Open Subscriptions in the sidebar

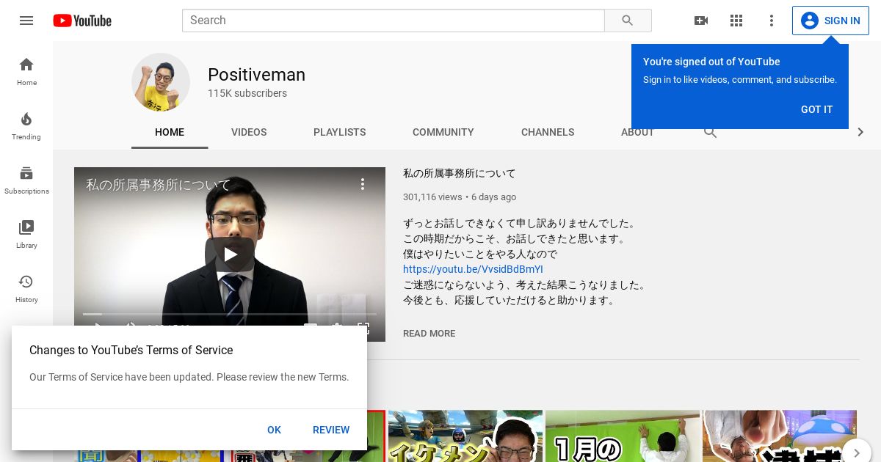tap(26, 180)
